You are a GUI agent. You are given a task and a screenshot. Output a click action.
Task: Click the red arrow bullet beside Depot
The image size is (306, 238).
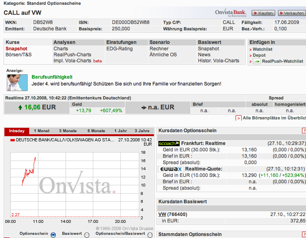click(x=250, y=56)
